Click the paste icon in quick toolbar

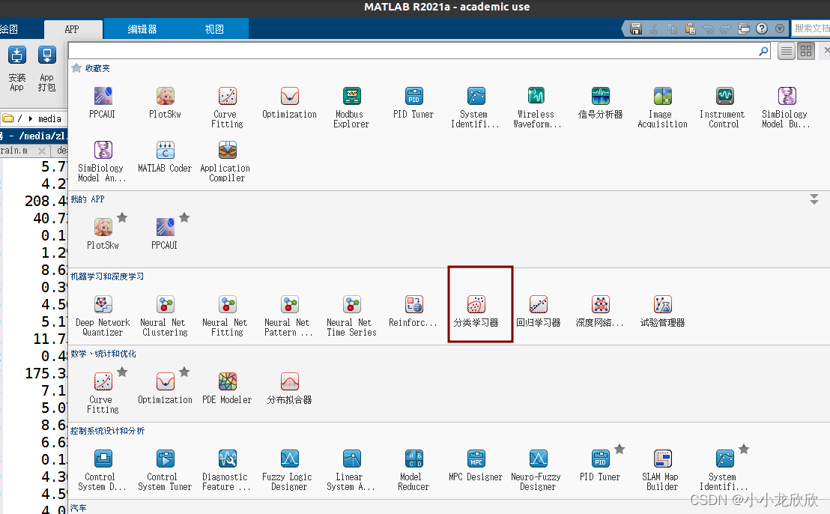[x=690, y=28]
